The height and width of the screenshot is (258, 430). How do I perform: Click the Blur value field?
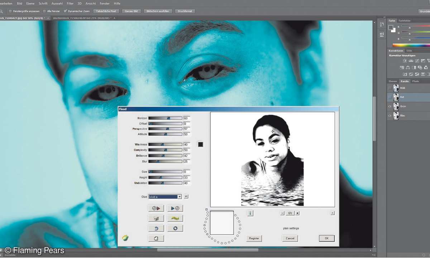point(187,161)
